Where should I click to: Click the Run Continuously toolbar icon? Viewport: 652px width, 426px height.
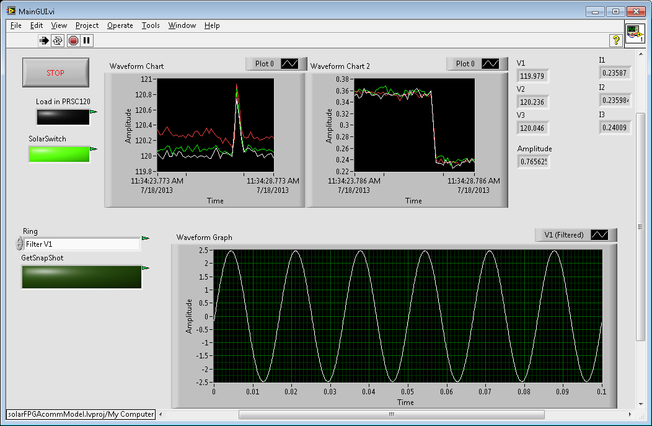coord(58,40)
